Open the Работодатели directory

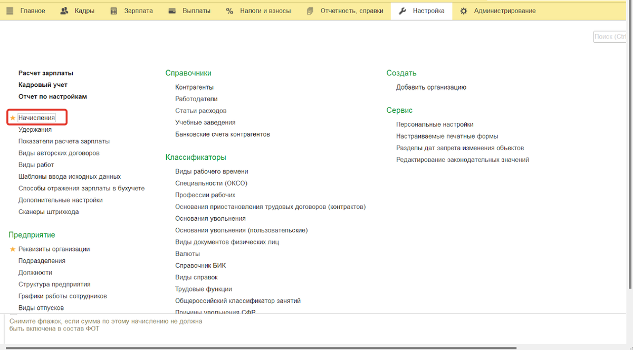196,99
